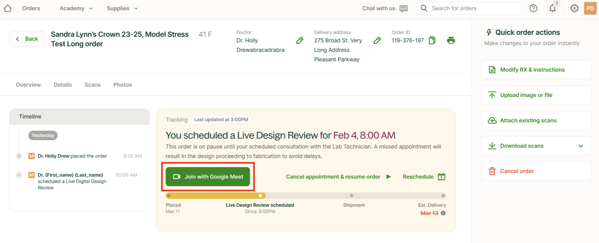Join the review with Google Meet
This screenshot has width=599, height=243.
pyautogui.click(x=208, y=176)
